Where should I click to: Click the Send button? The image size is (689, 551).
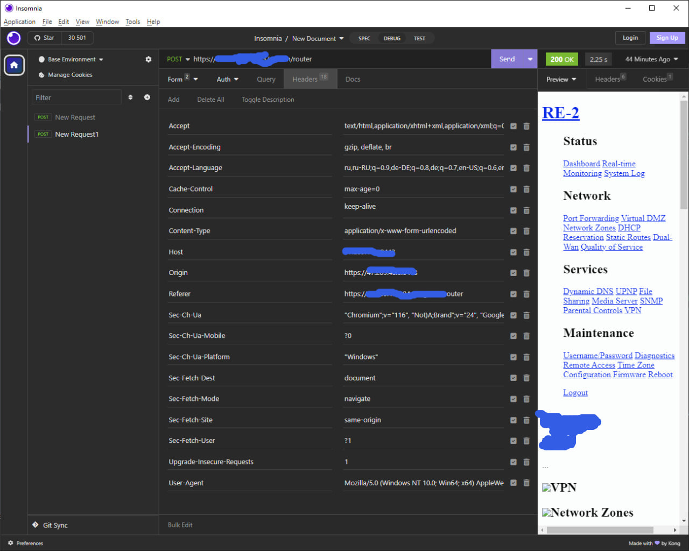point(507,59)
